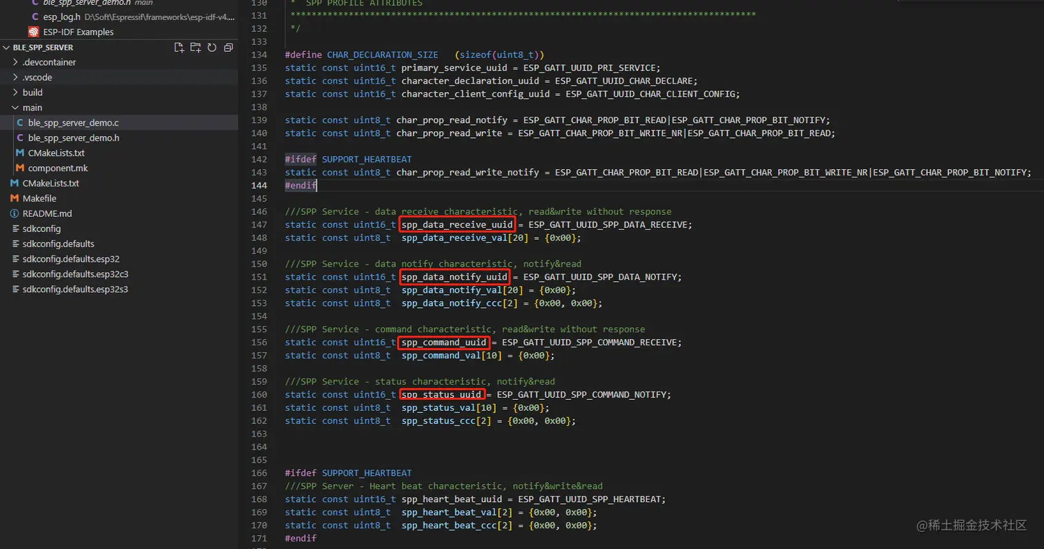
Task: Open the sdkconfig file
Action: (x=42, y=229)
